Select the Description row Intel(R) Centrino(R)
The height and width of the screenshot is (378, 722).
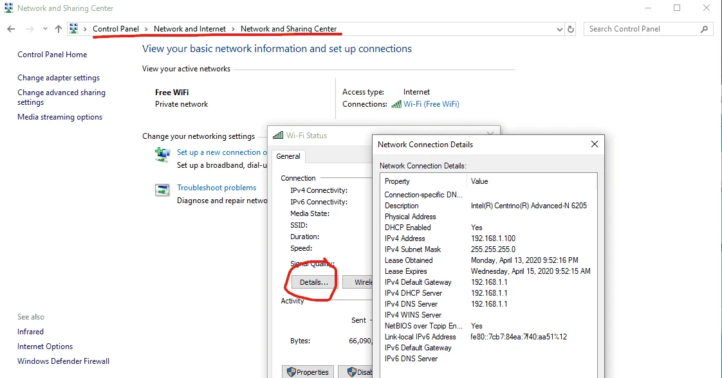[x=488, y=206]
